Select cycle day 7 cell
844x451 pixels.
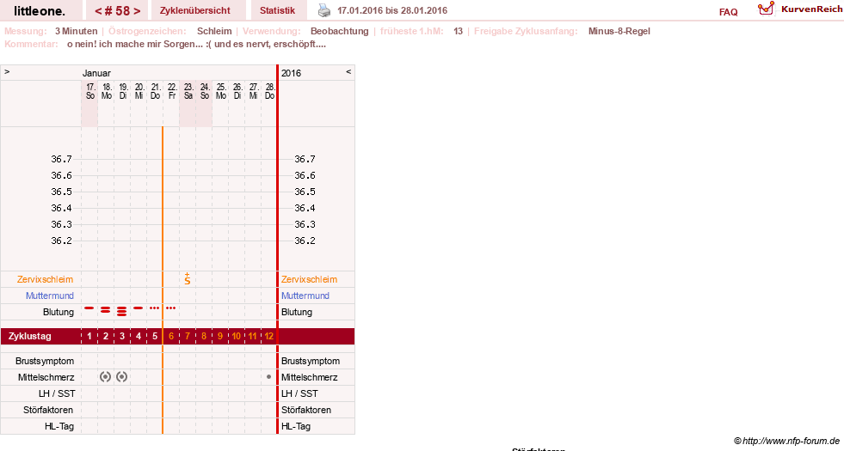point(188,336)
